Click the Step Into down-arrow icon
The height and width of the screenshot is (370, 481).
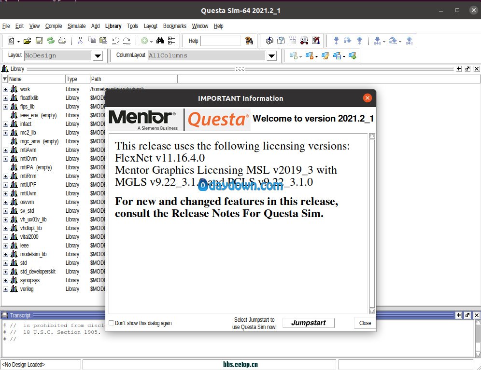click(x=336, y=41)
